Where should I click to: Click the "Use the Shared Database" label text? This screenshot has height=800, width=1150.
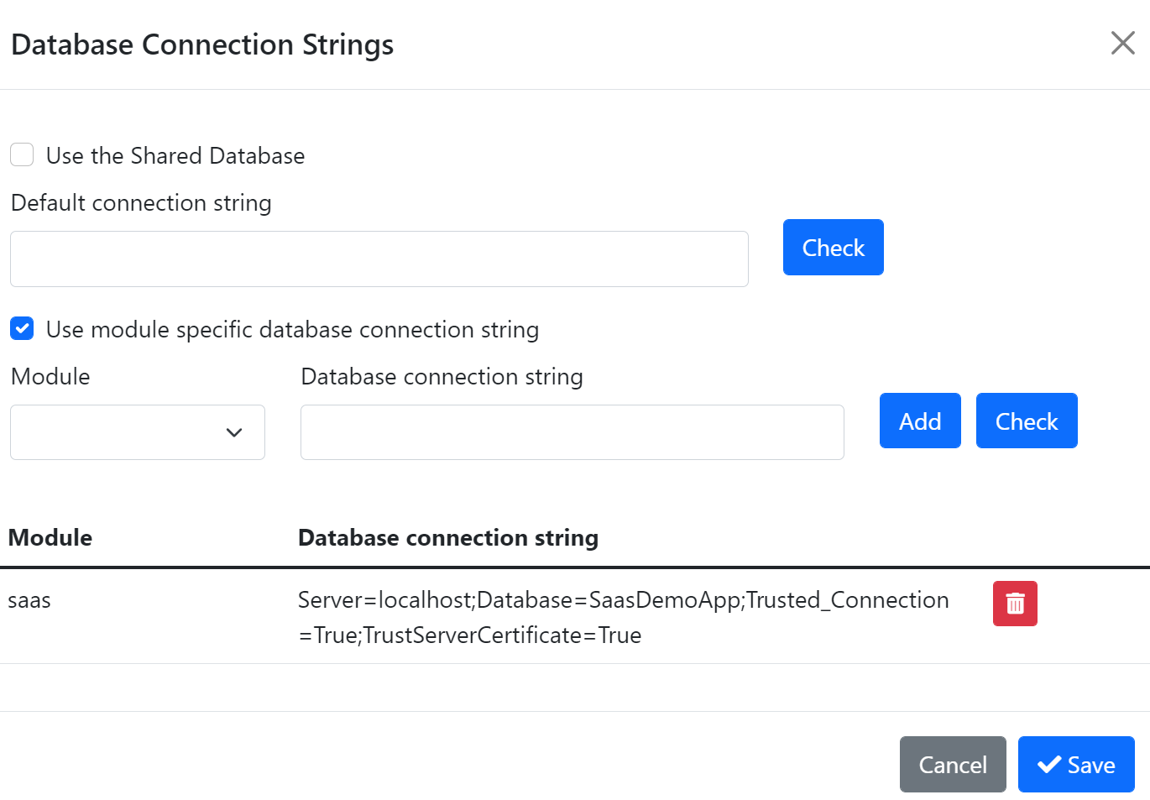[175, 156]
